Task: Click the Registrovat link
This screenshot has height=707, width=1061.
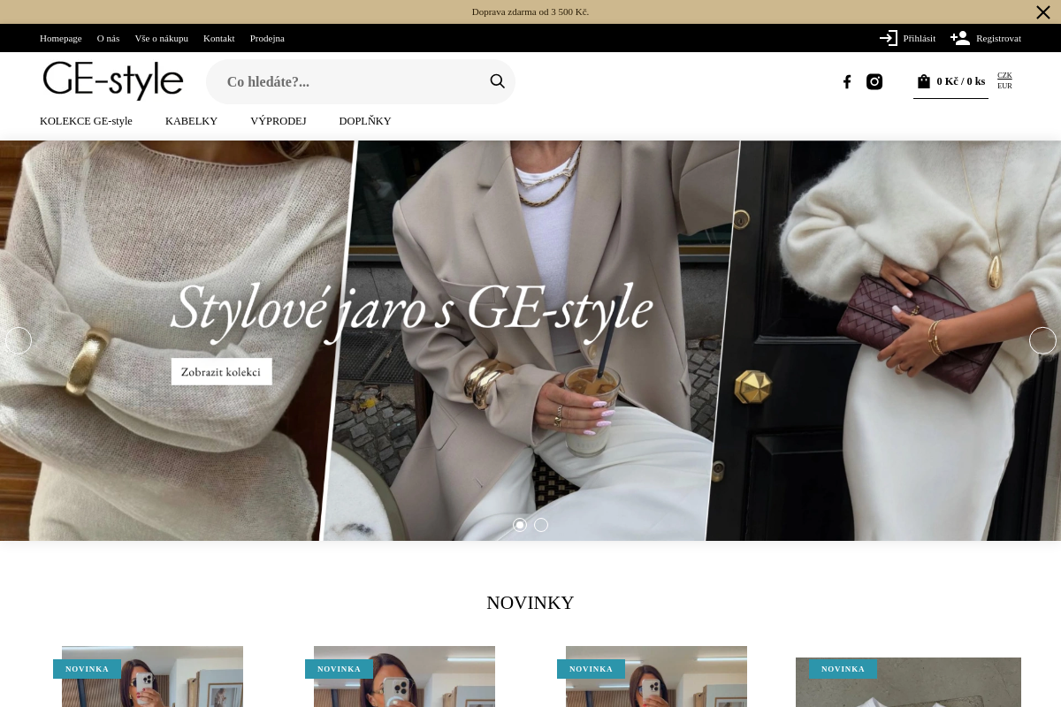Action: [x=998, y=38]
